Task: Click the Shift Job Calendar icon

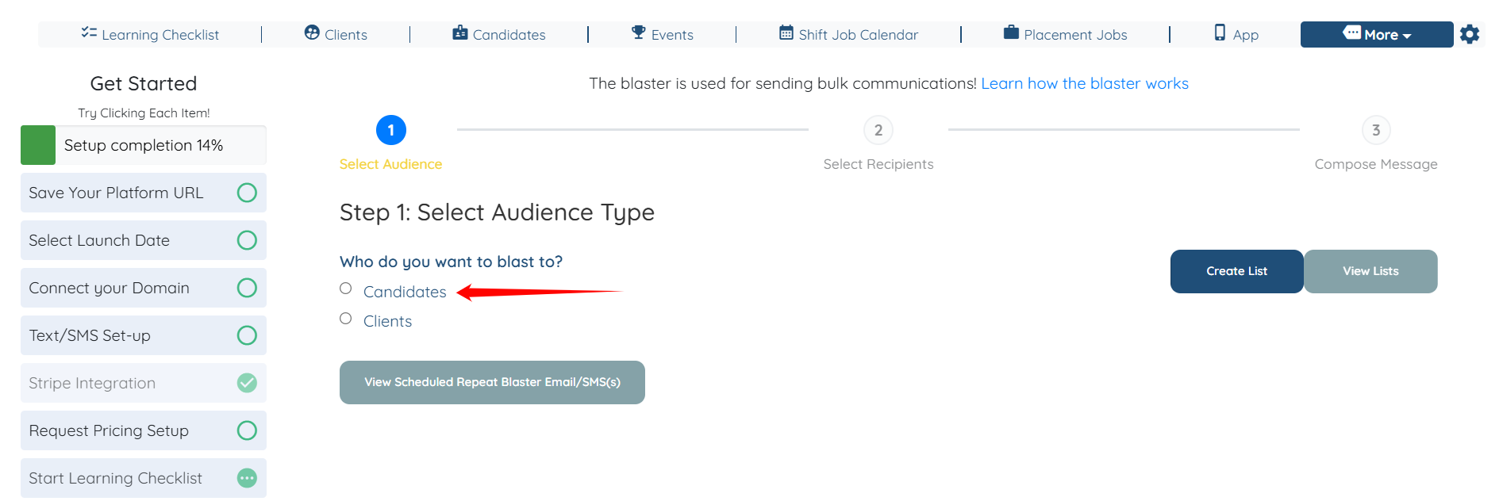Action: pos(786,33)
